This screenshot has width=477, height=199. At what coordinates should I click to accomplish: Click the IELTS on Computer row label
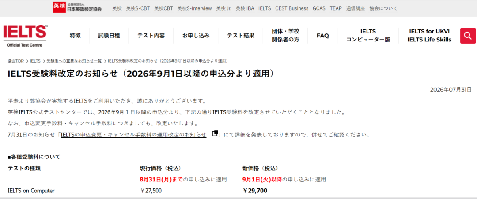tap(31, 191)
